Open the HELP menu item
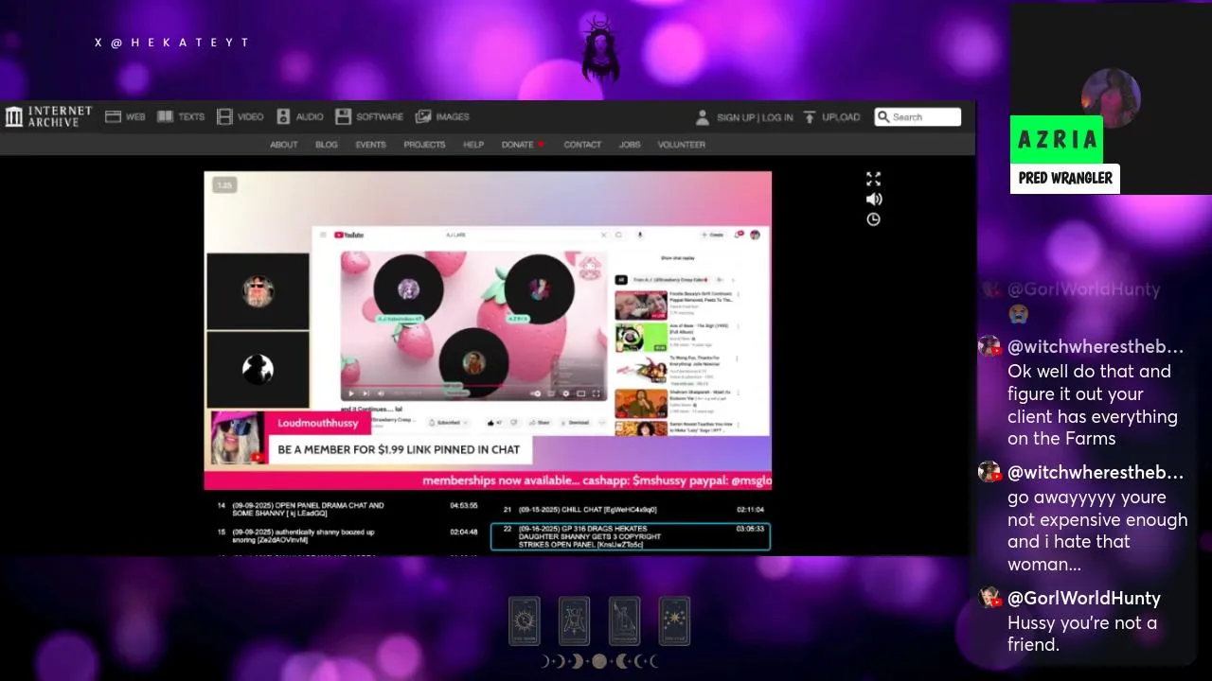The width and height of the screenshot is (1212, 681). pos(473,145)
